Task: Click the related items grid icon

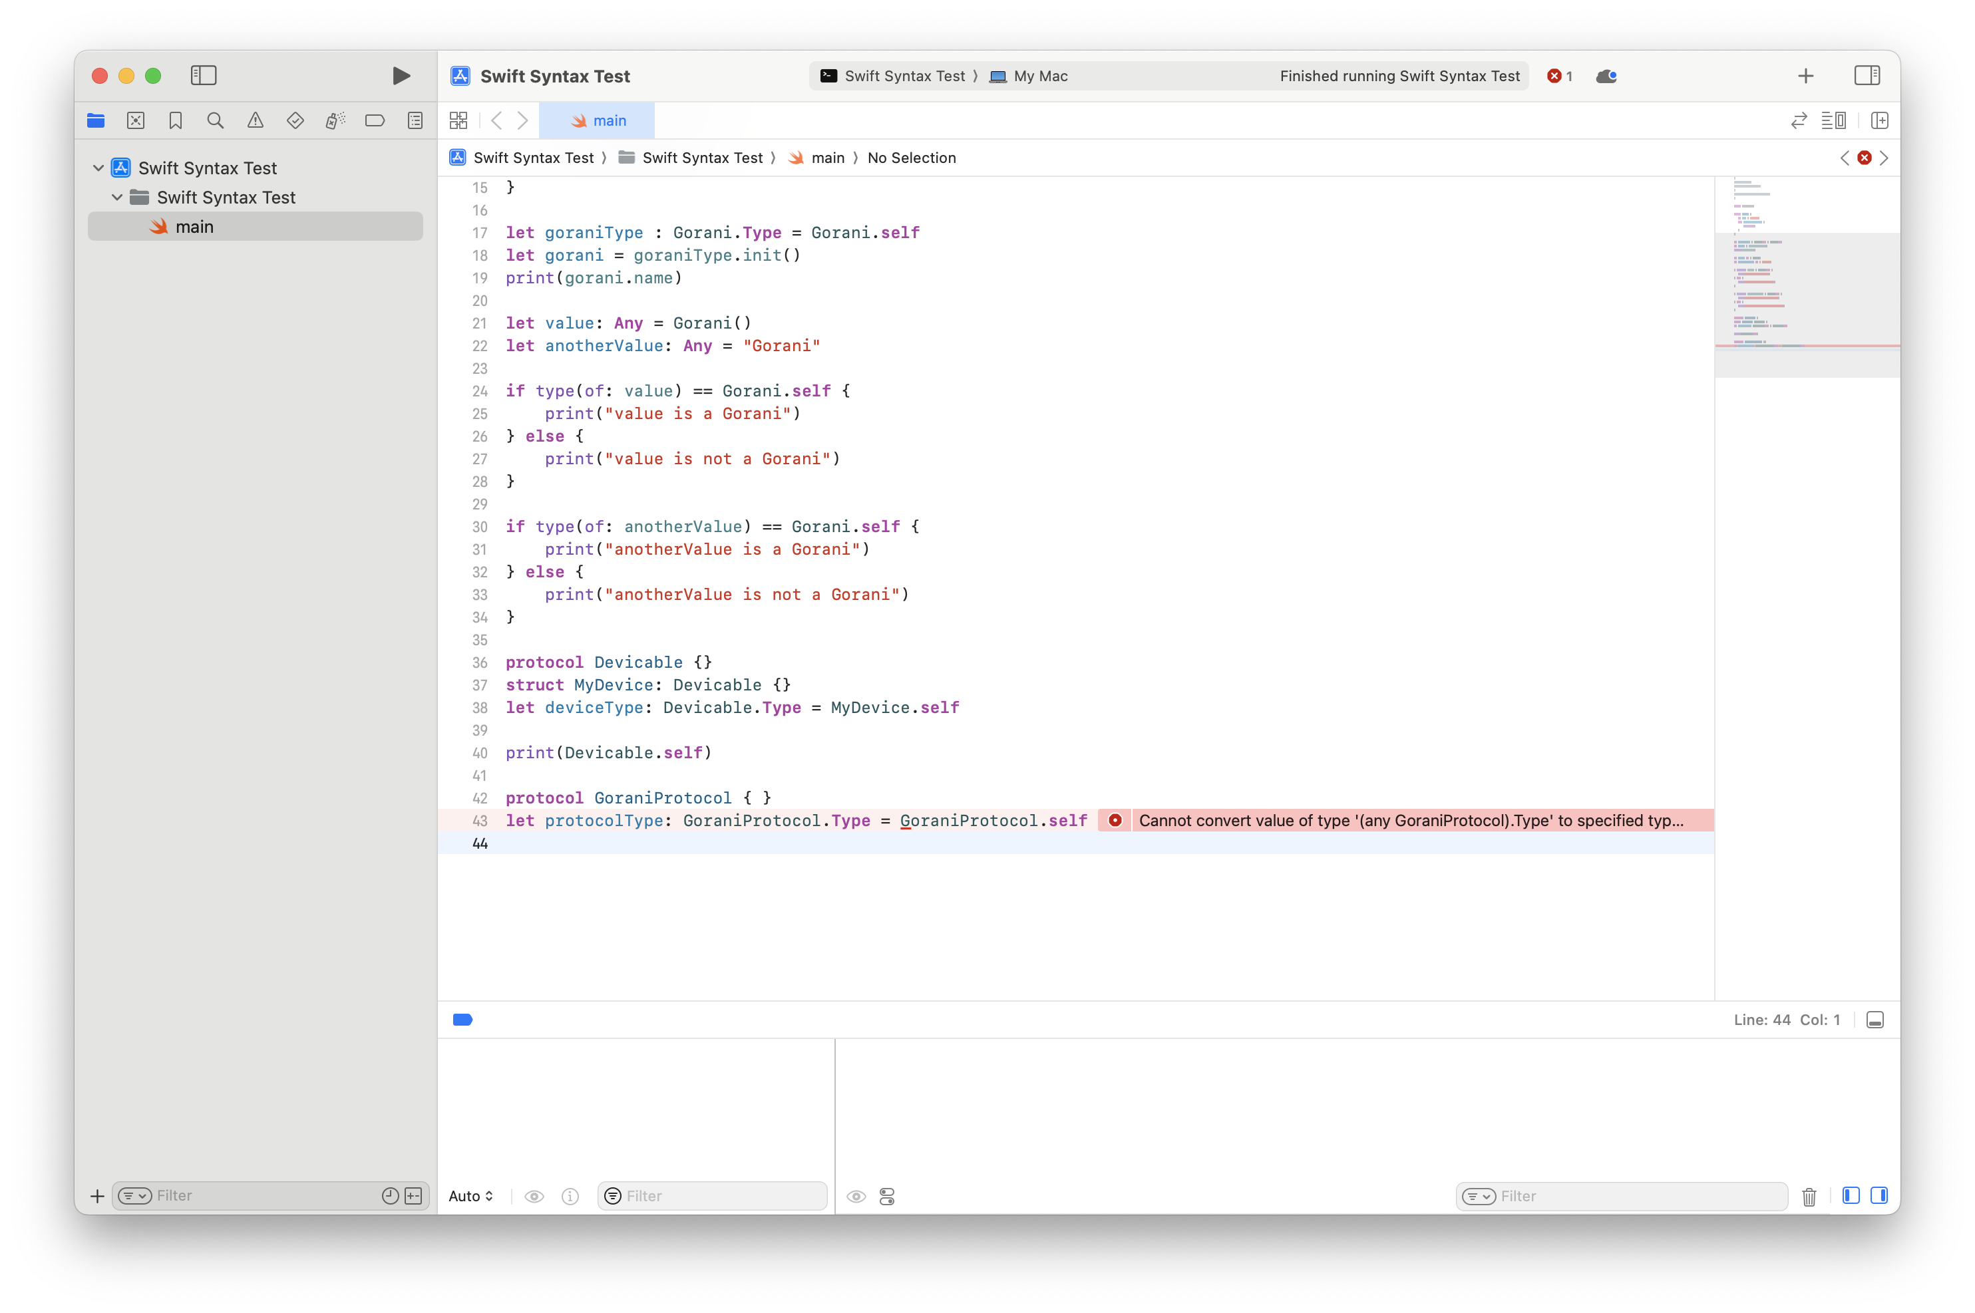Action: (x=458, y=120)
